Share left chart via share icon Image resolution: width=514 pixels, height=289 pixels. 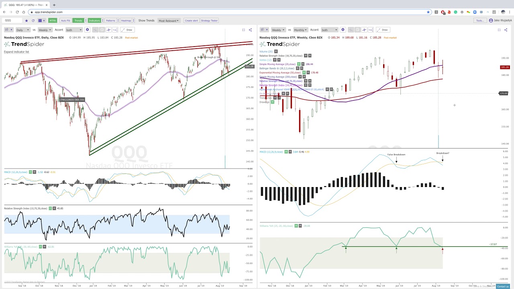point(250,30)
